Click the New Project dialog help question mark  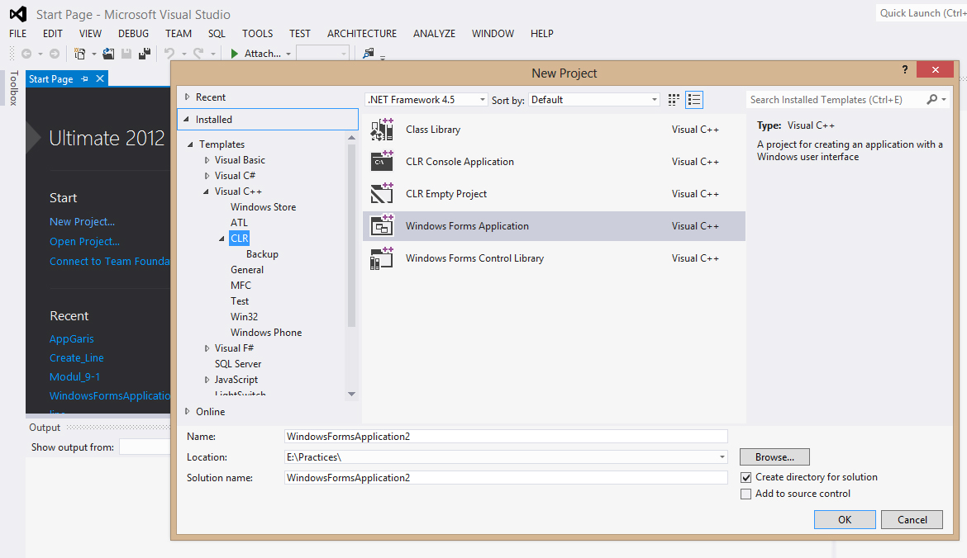tap(905, 69)
